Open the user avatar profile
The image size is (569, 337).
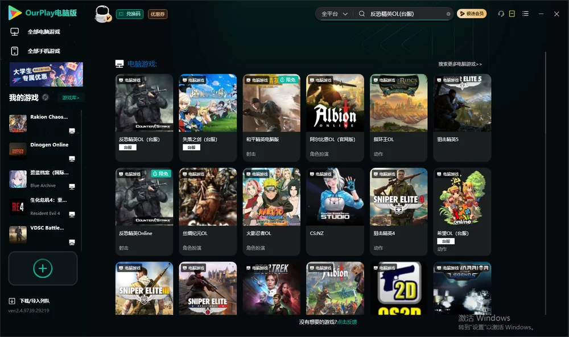(102, 14)
